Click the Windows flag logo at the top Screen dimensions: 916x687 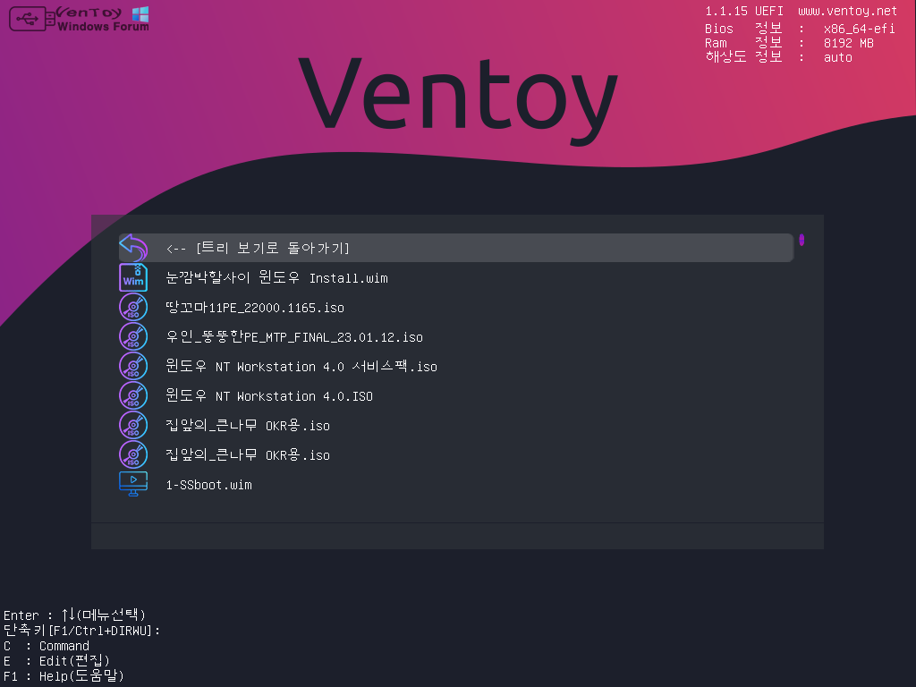point(140,14)
